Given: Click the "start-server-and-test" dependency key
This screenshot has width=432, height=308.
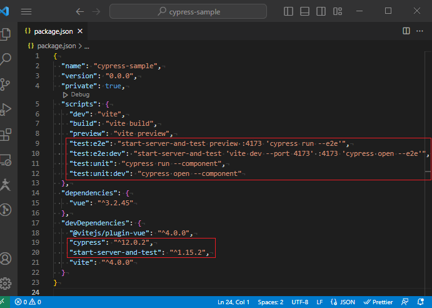Looking at the screenshot, I should click(x=117, y=252).
